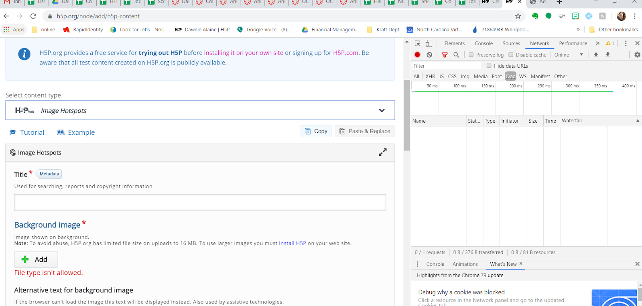642x306 pixels.
Task: Open the Example link
Action: coord(76,132)
